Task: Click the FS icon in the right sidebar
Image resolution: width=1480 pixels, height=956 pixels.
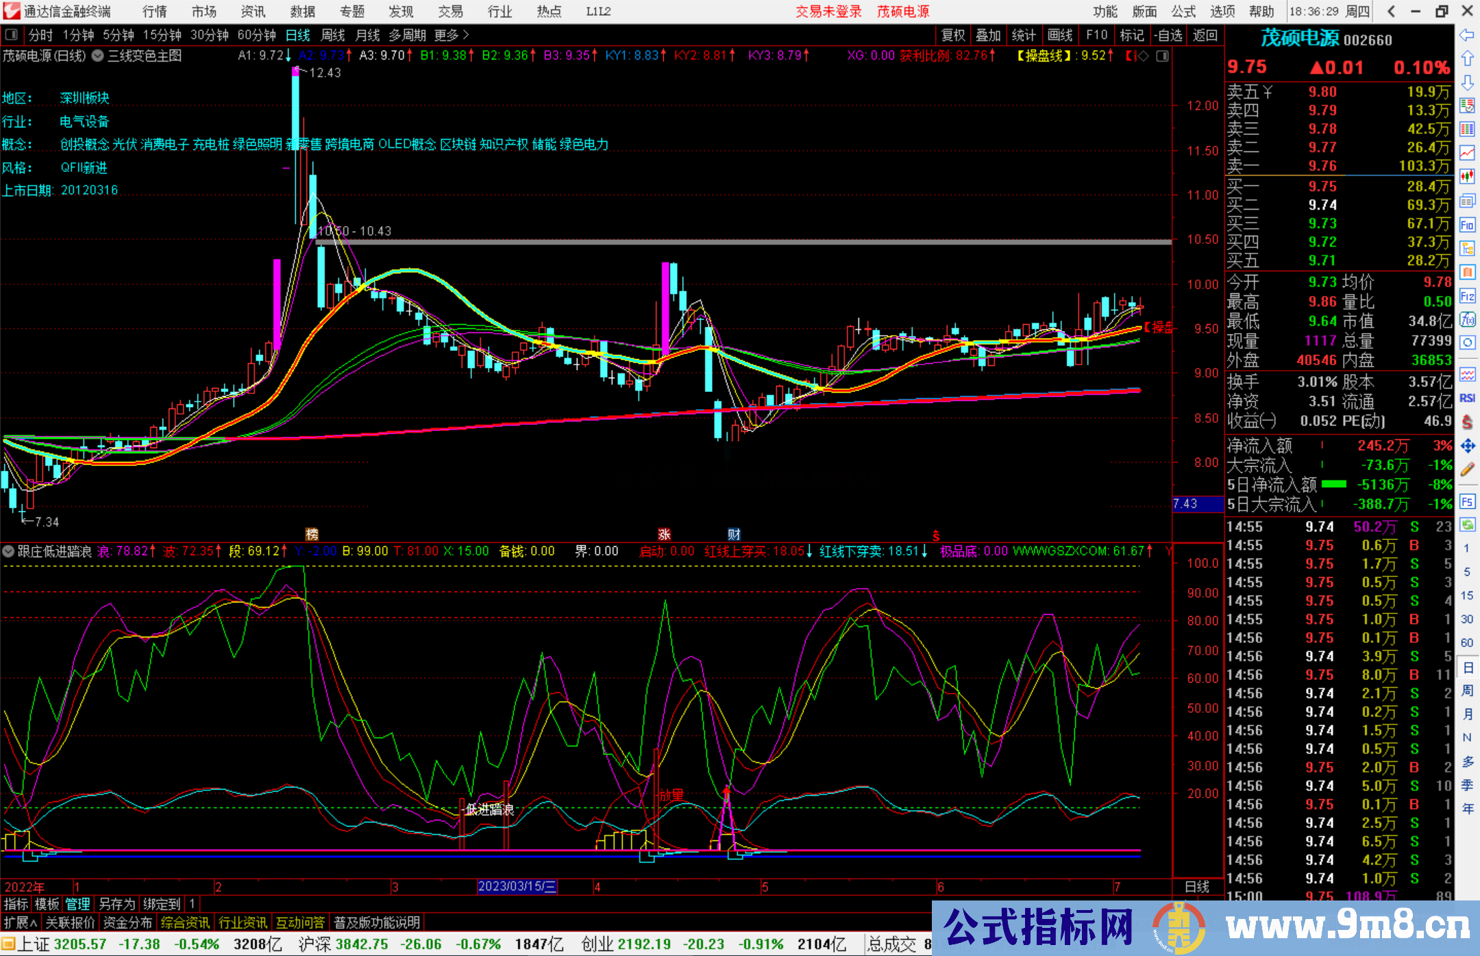Action: tap(1467, 502)
